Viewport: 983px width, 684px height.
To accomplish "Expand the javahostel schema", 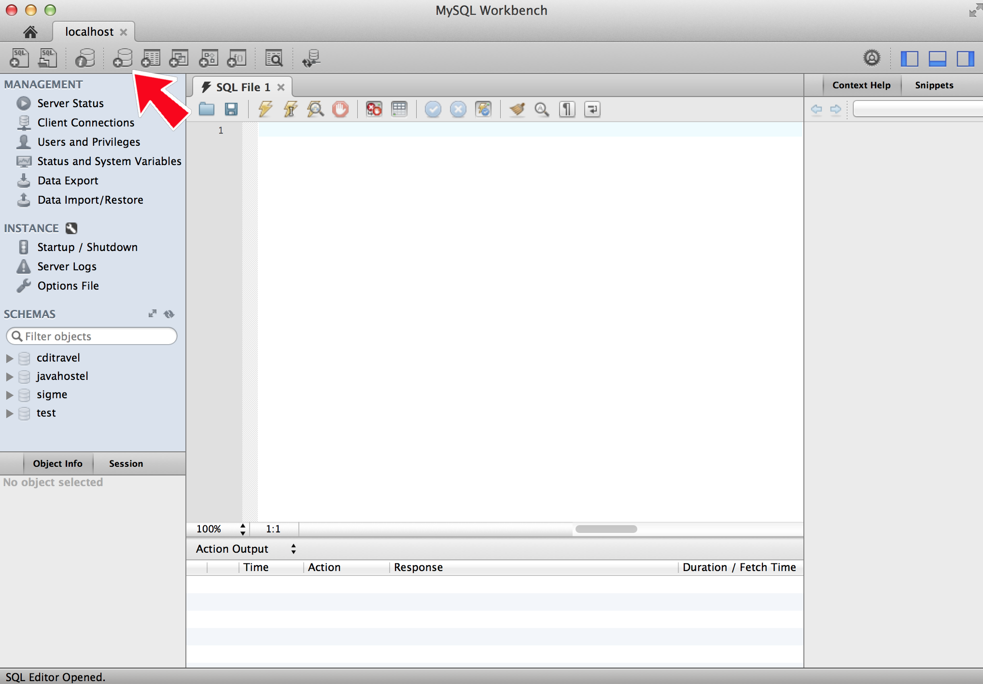I will point(9,377).
